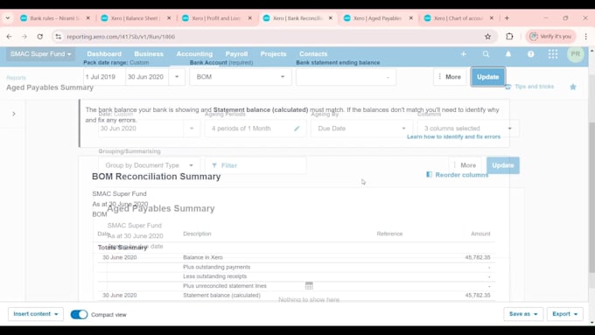Close the Xero Balance Sheet tab
This screenshot has width=595, height=335.
tap(169, 18)
